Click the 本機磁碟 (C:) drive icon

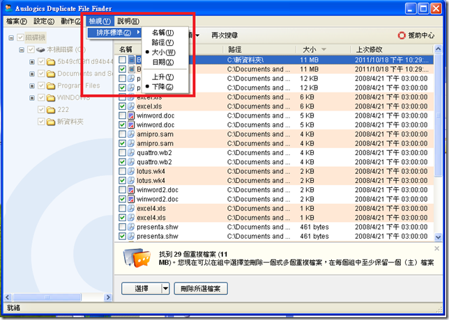pyautogui.click(x=40, y=49)
